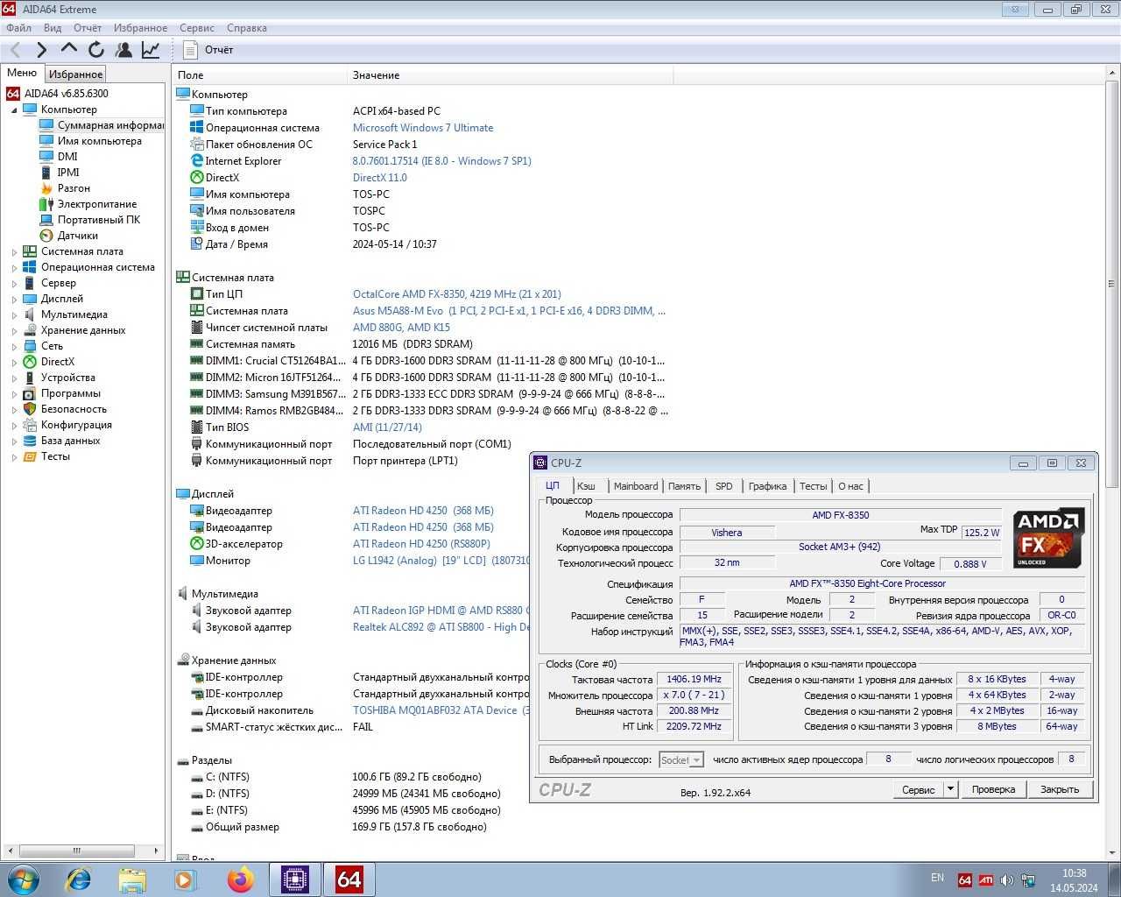This screenshot has height=897, width=1121.
Task: Refresh the AIDA64 page
Action: [x=96, y=50]
